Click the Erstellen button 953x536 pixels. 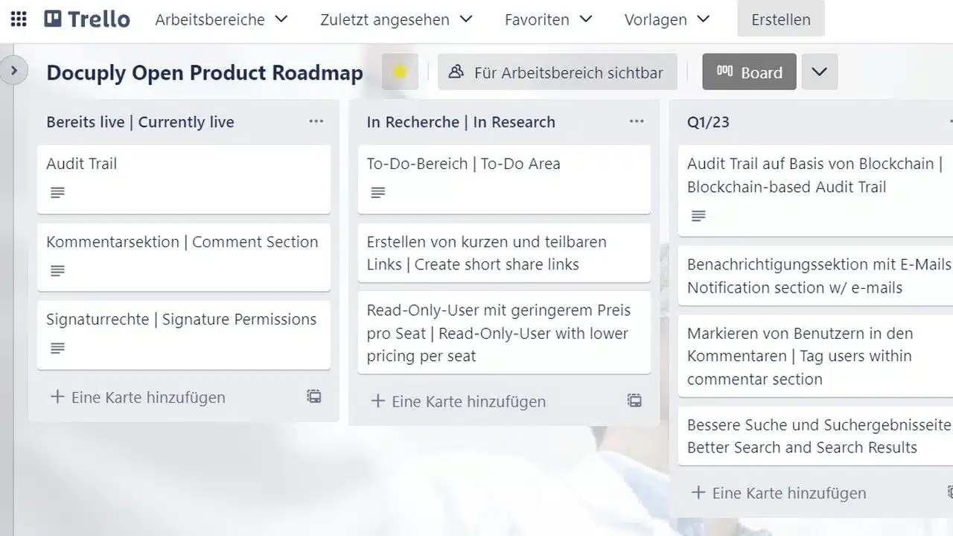780,19
